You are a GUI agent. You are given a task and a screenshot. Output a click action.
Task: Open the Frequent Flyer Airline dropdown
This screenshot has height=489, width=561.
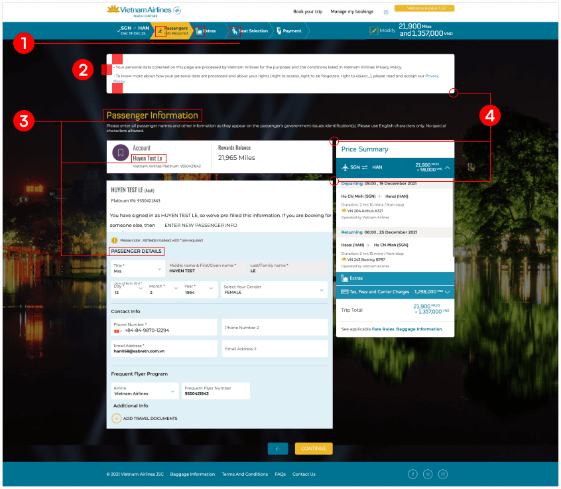[x=145, y=391]
